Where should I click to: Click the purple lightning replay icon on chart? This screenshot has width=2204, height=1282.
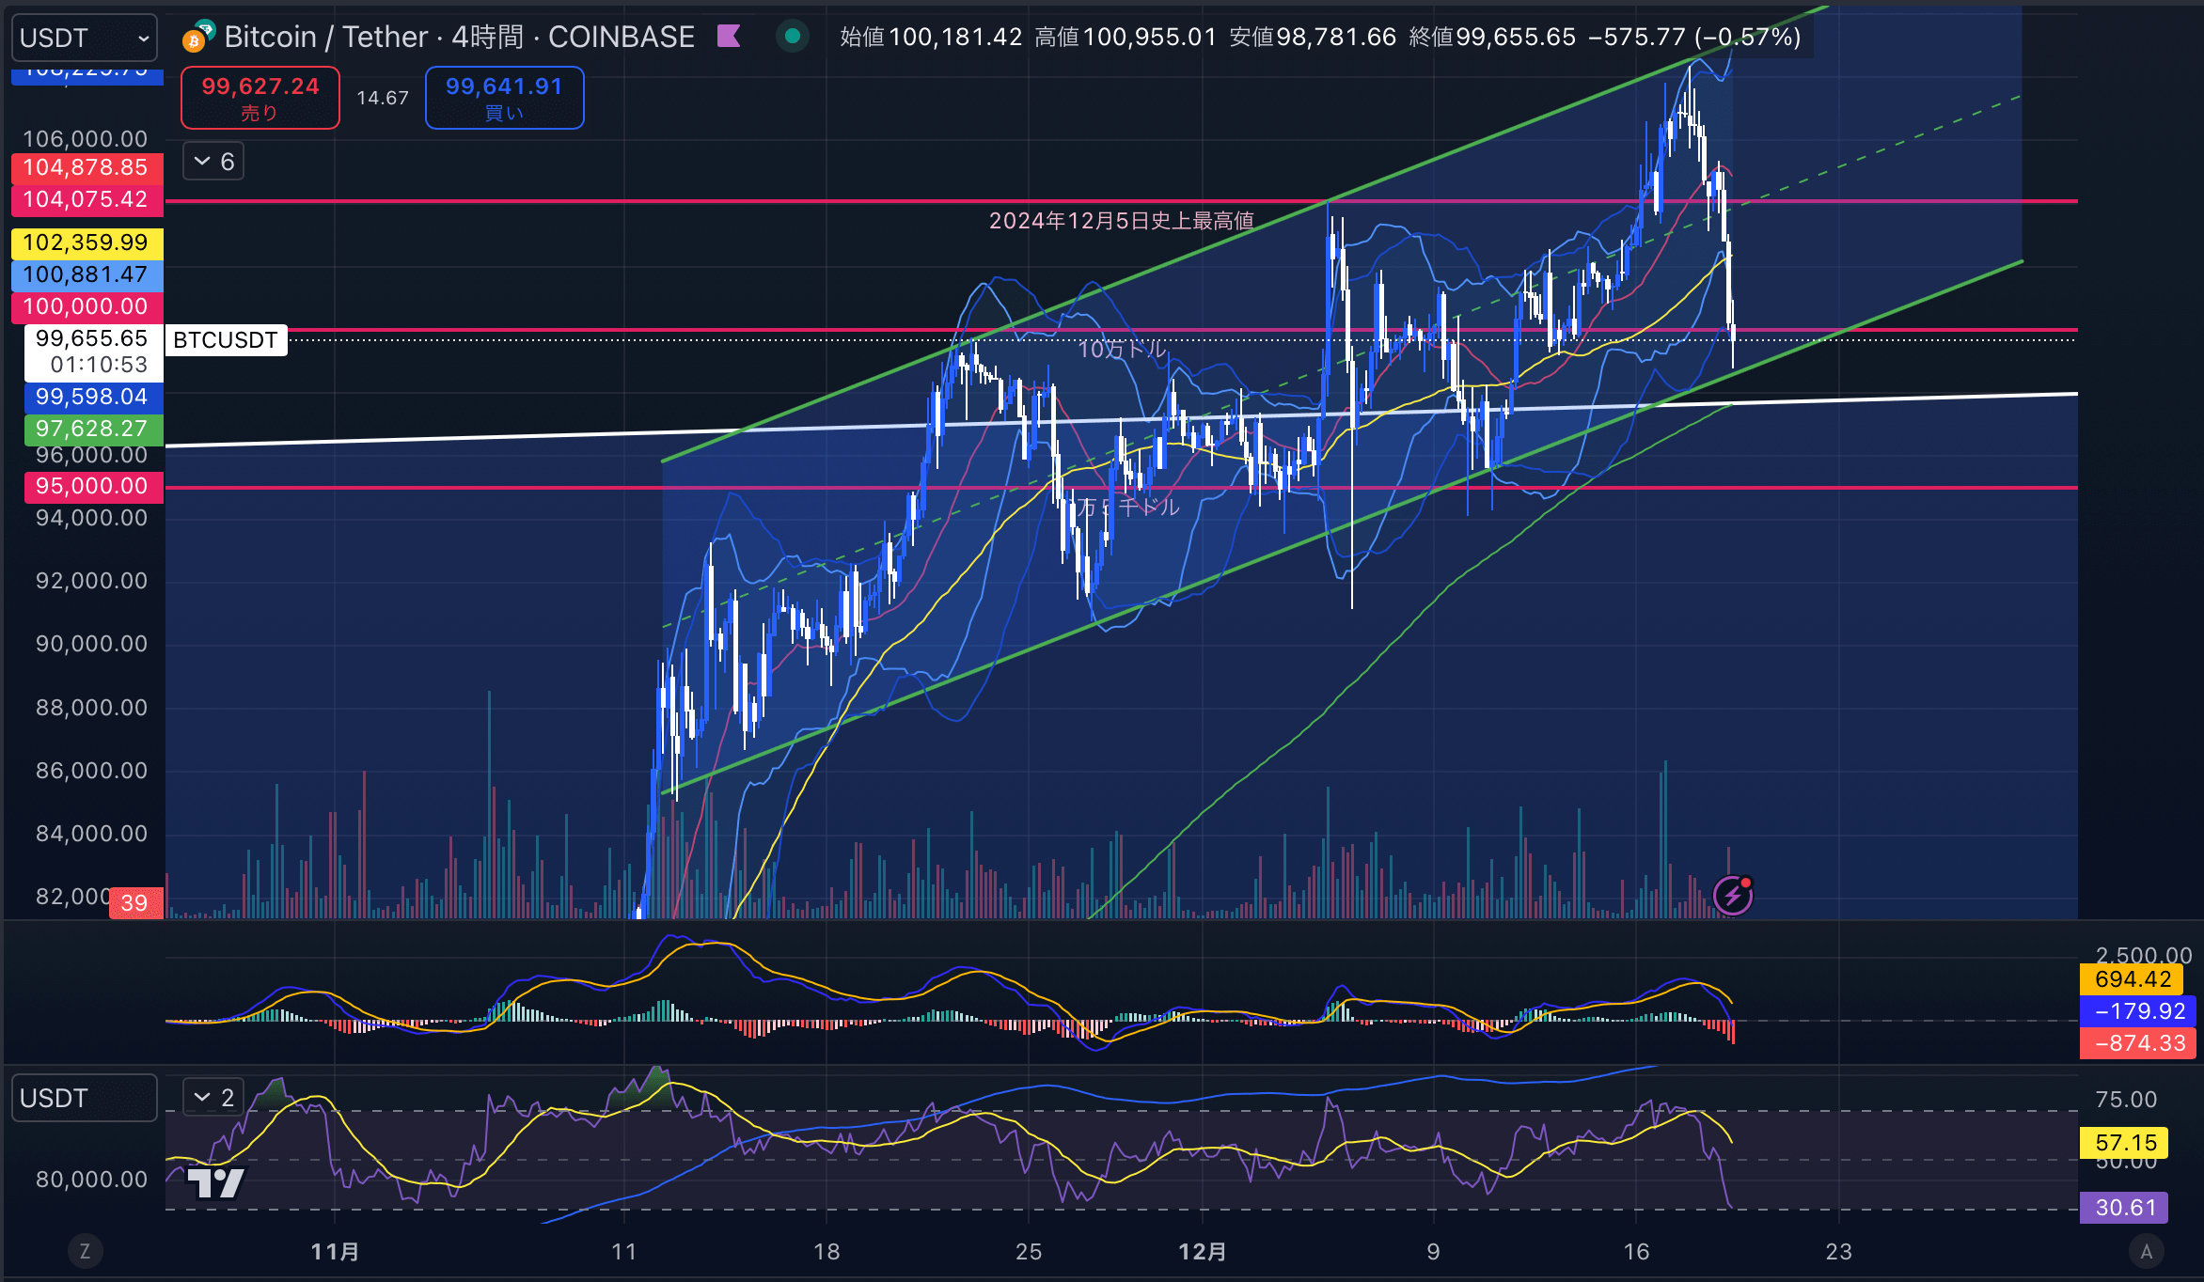click(1733, 895)
